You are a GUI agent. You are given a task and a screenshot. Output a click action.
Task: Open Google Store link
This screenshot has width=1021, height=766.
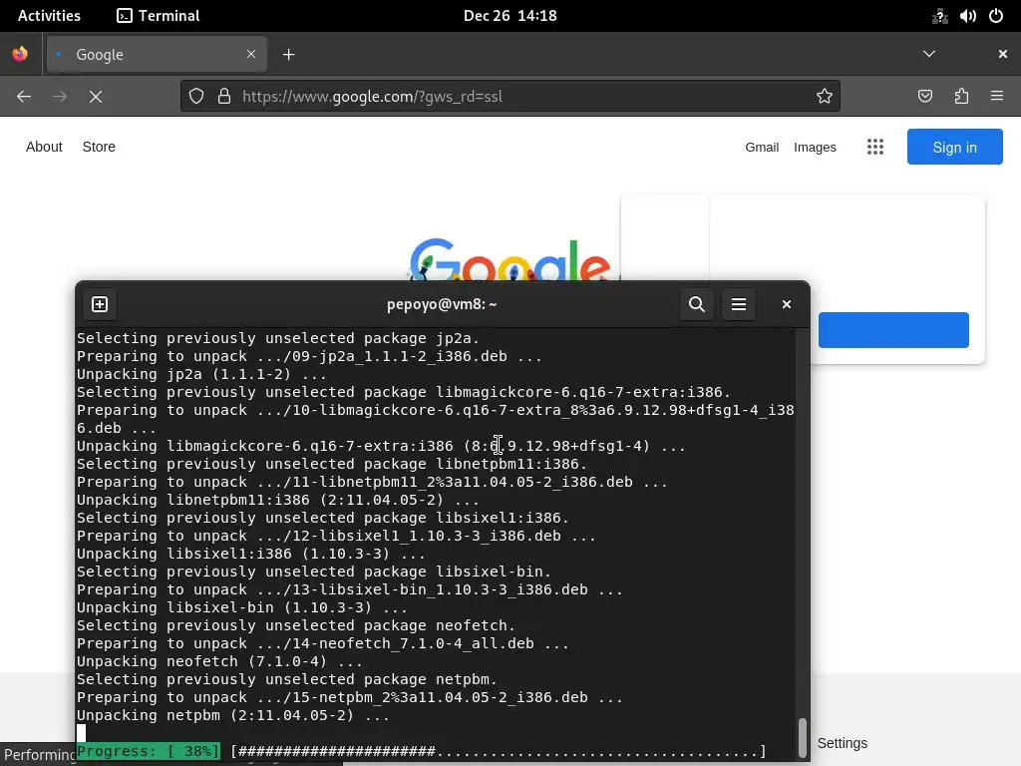99,147
